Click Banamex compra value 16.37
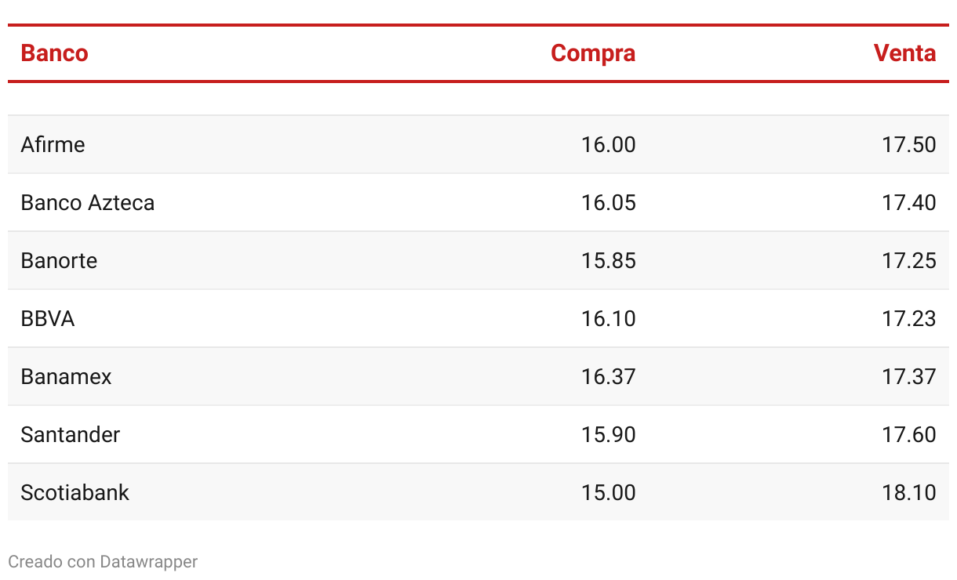The image size is (957, 580). click(609, 377)
